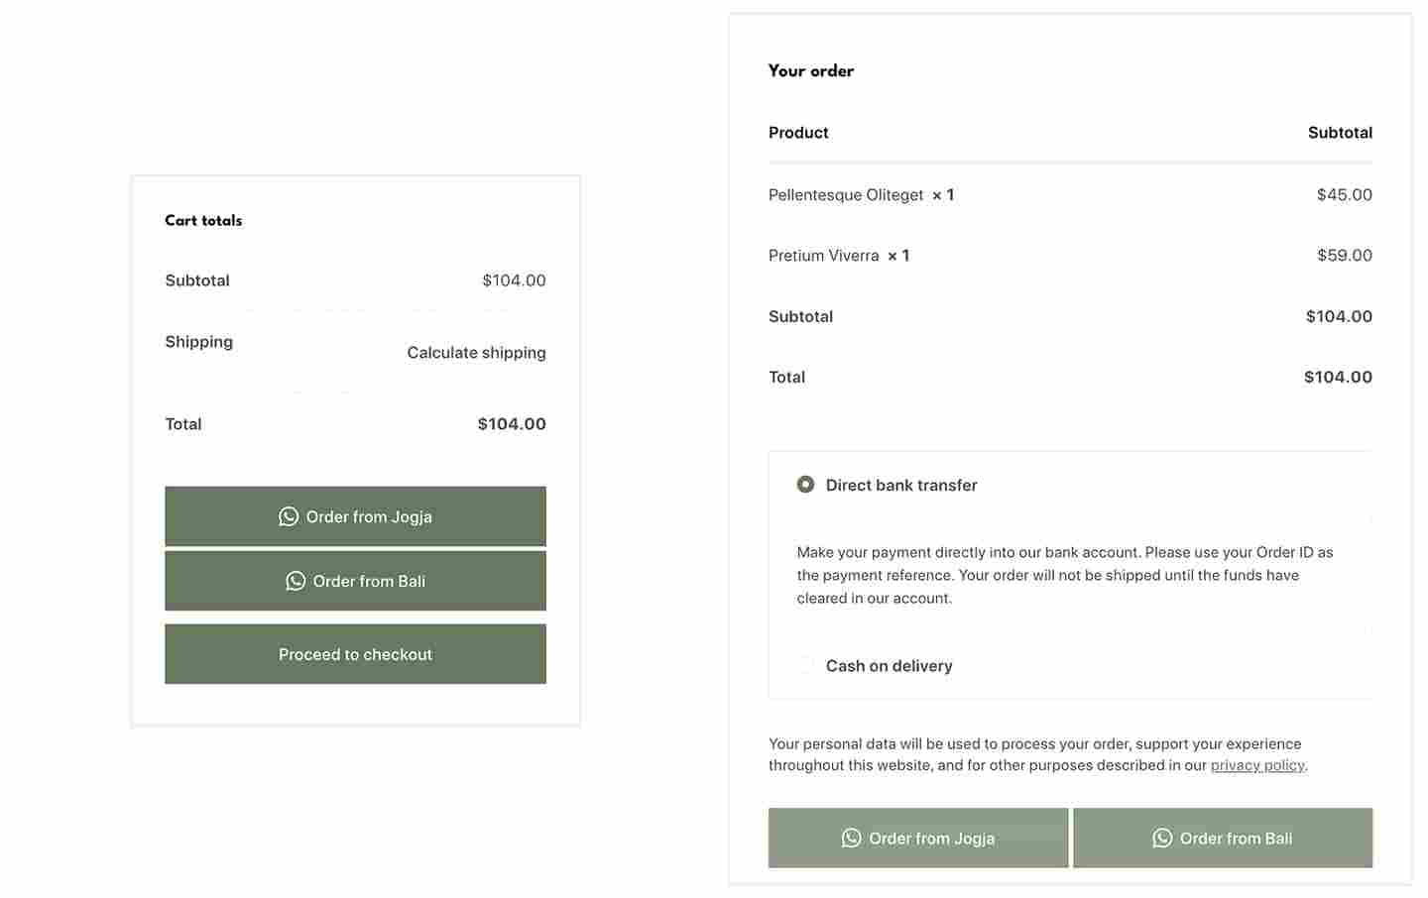This screenshot has width=1428, height=898.
Task: Click the $59.00 price value
Action: [x=1344, y=255]
